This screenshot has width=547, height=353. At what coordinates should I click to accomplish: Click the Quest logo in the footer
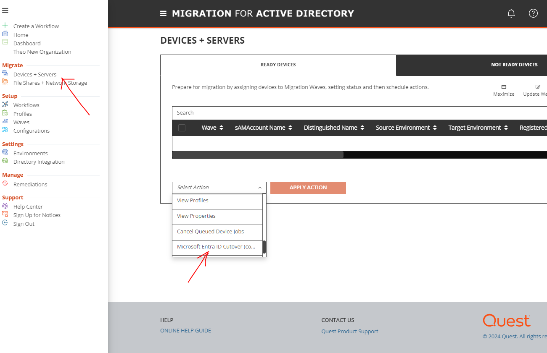[507, 321]
